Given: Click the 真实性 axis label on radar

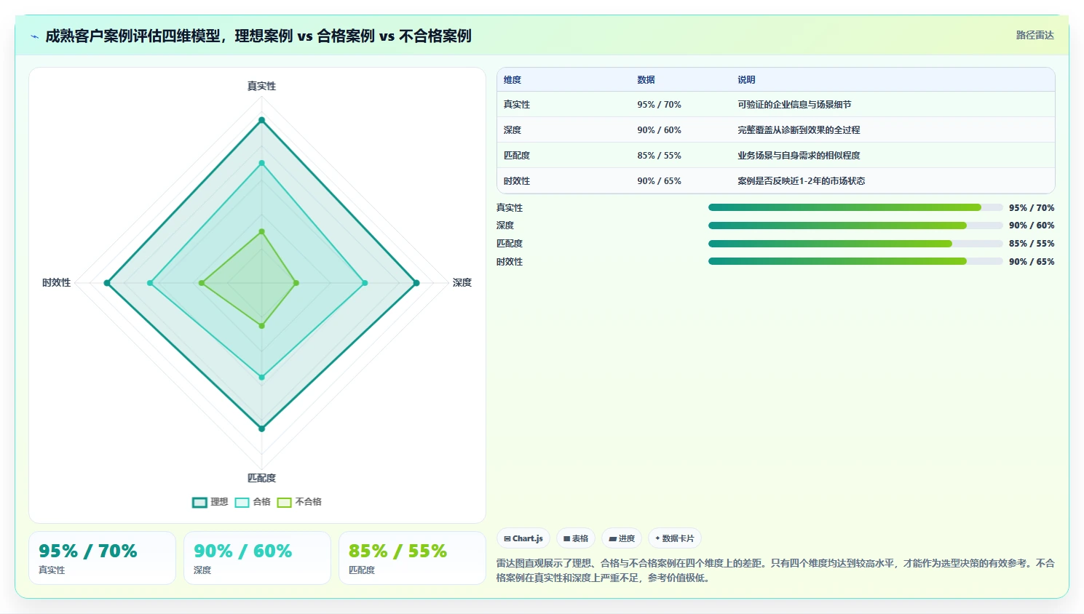Looking at the screenshot, I should tap(261, 86).
